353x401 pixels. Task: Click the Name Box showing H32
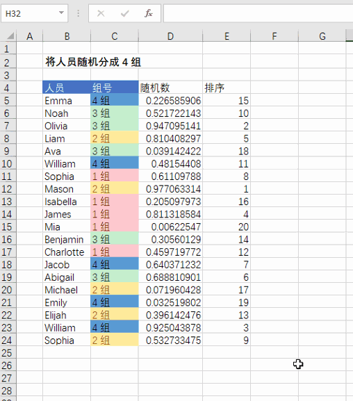pyautogui.click(x=34, y=13)
